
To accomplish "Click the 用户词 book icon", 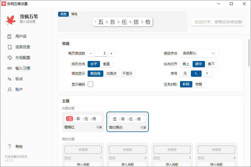I will pos(10,36).
